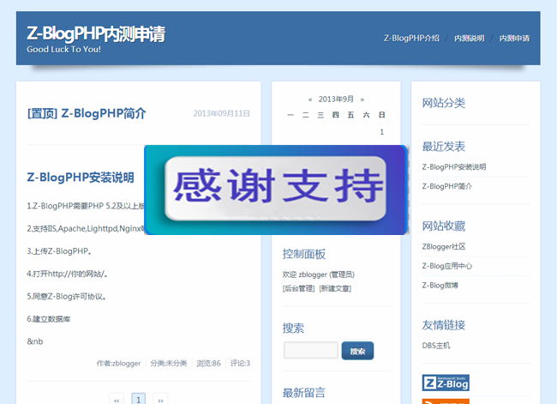Click the 最新留言 section heading
The width and height of the screenshot is (557, 404).
[304, 393]
